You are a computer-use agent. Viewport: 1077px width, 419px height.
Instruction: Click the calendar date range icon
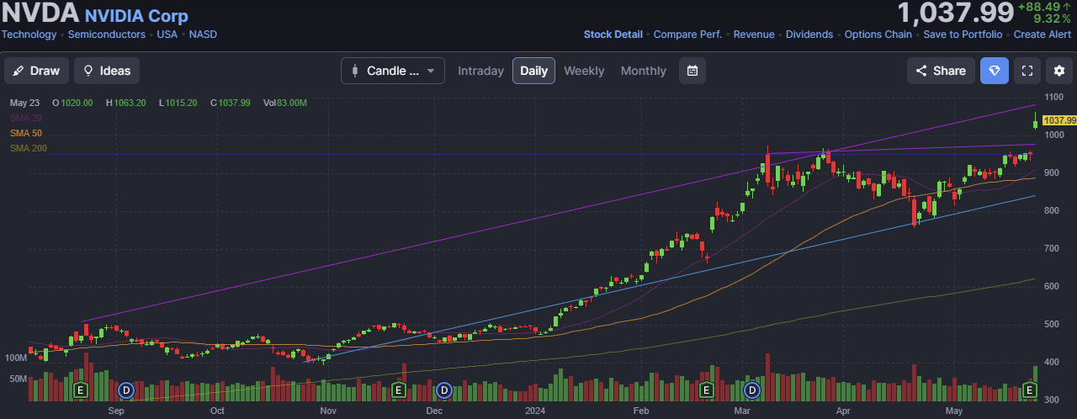692,71
